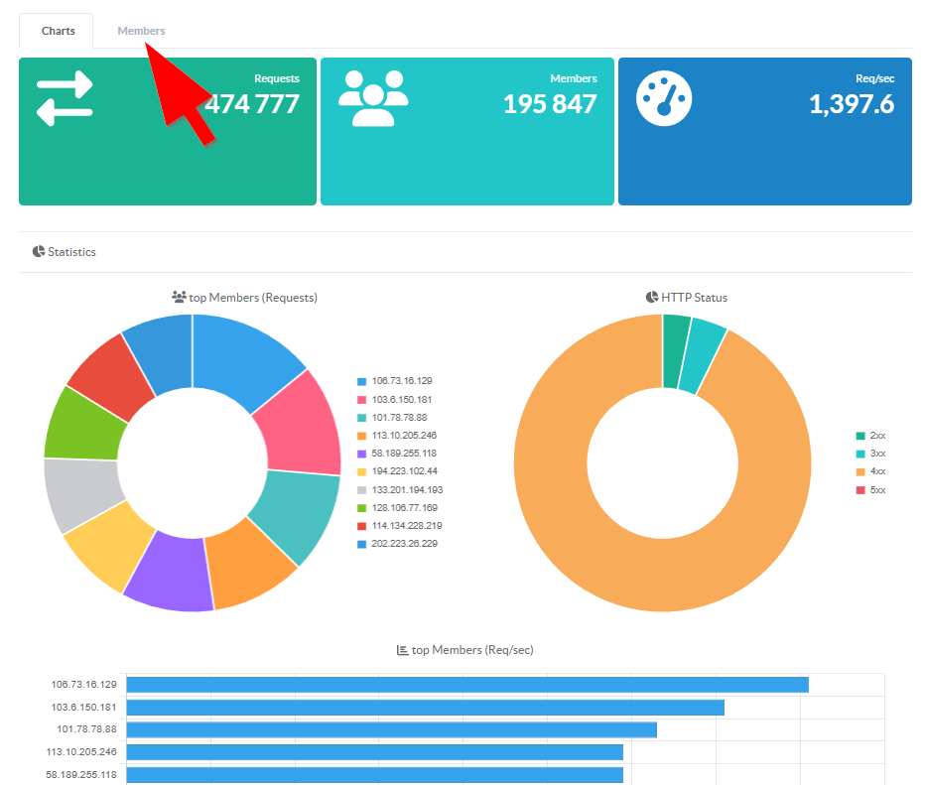Click users icon next to top Members (Requests)
This screenshot has width=925, height=785.
click(x=179, y=297)
